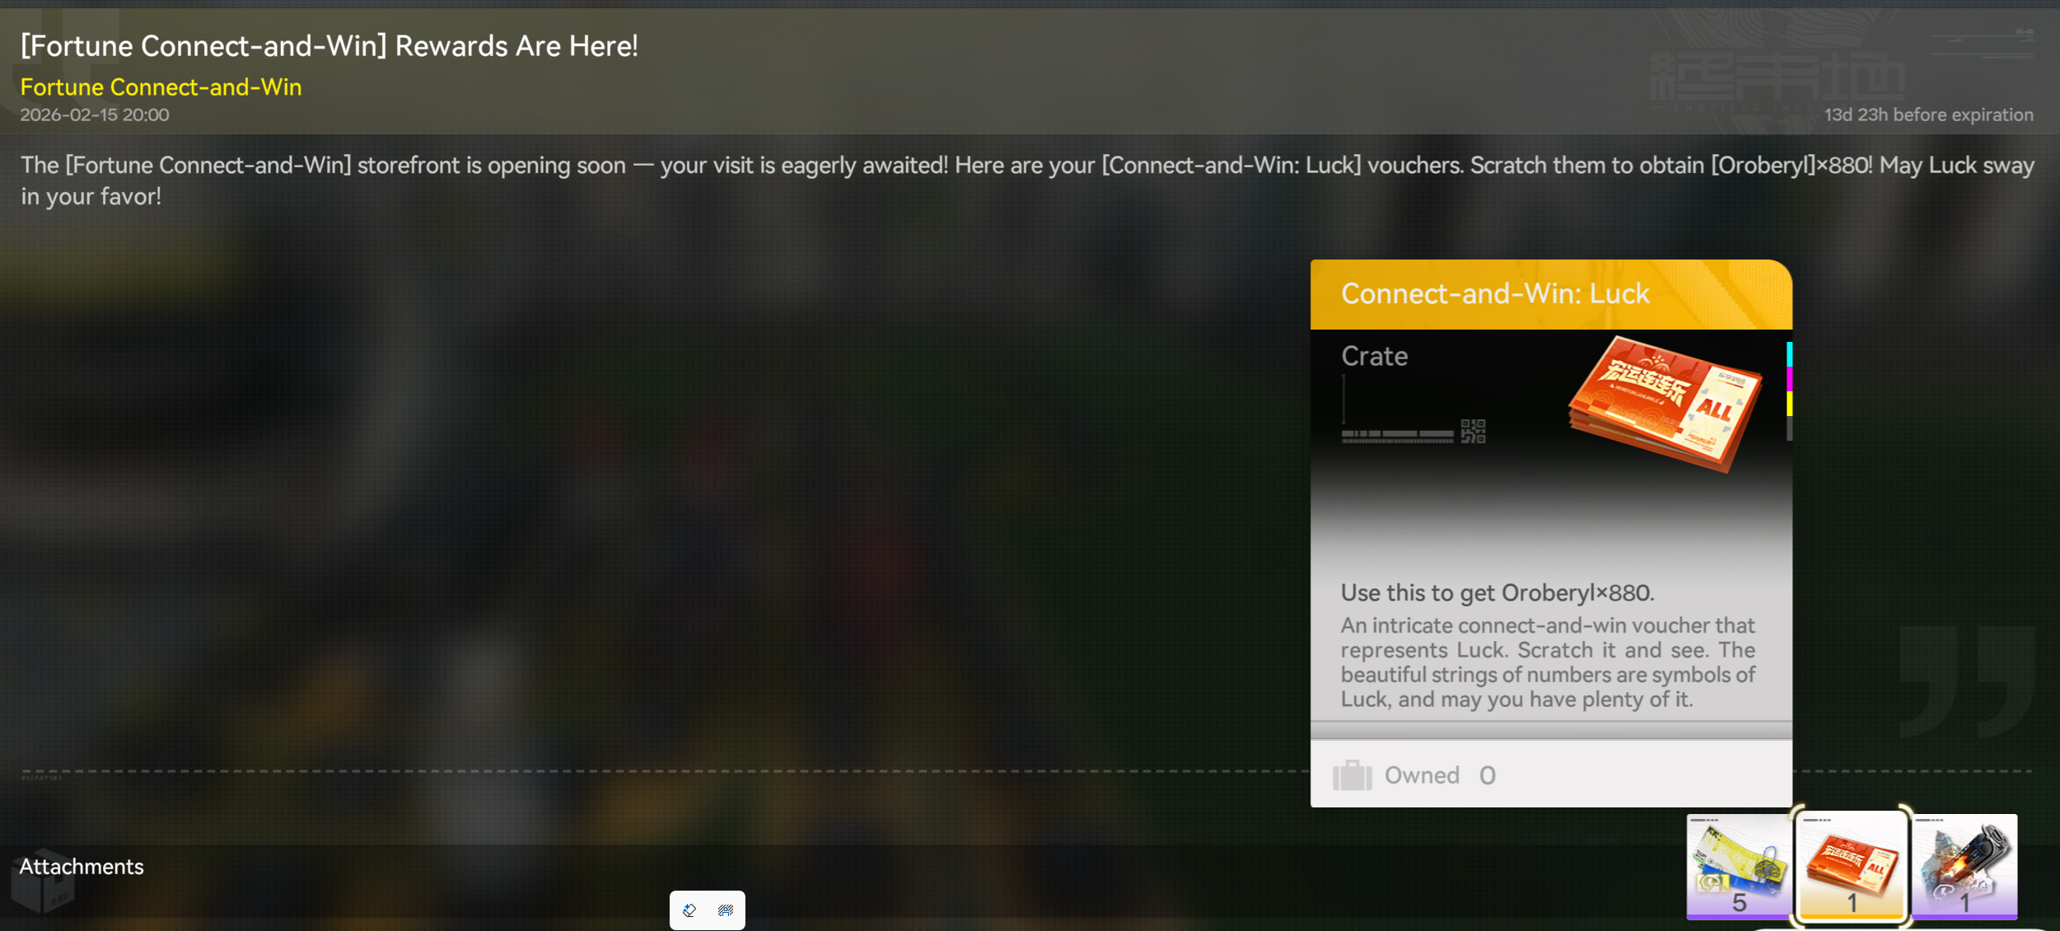
Task: Click the sparkle eraser icon in floating toolbar
Action: pos(689,910)
